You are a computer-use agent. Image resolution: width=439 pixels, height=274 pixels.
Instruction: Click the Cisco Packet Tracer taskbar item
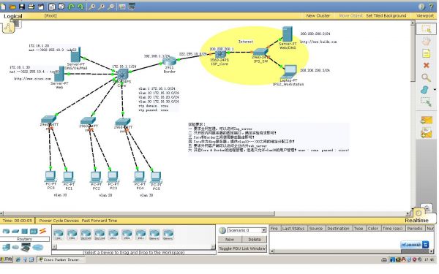(x=61, y=259)
